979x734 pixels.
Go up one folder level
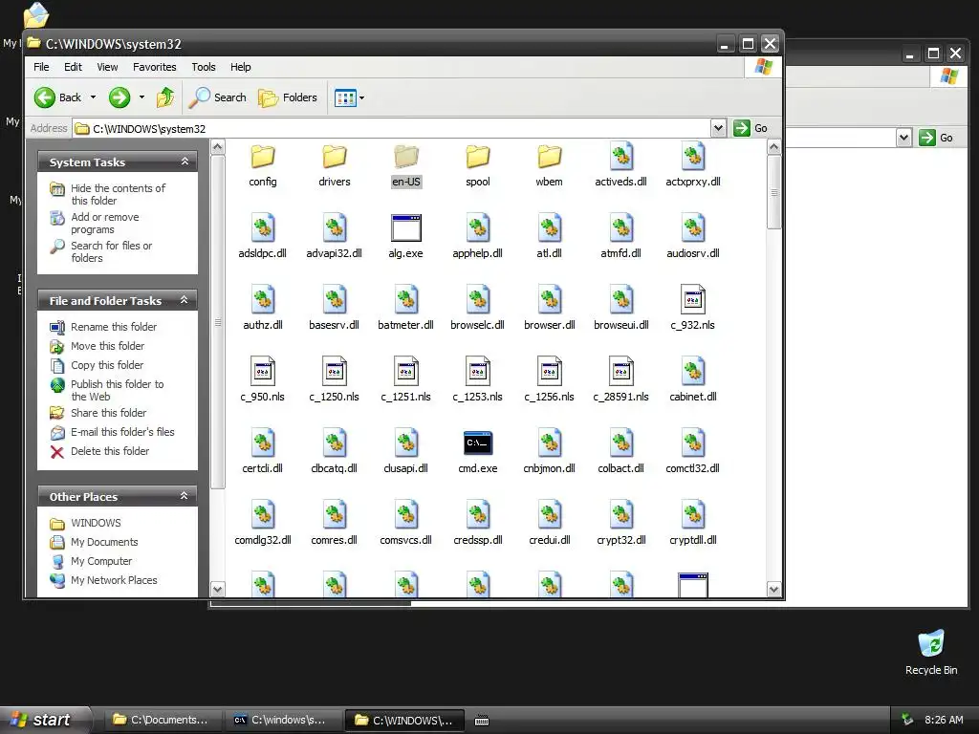(165, 97)
